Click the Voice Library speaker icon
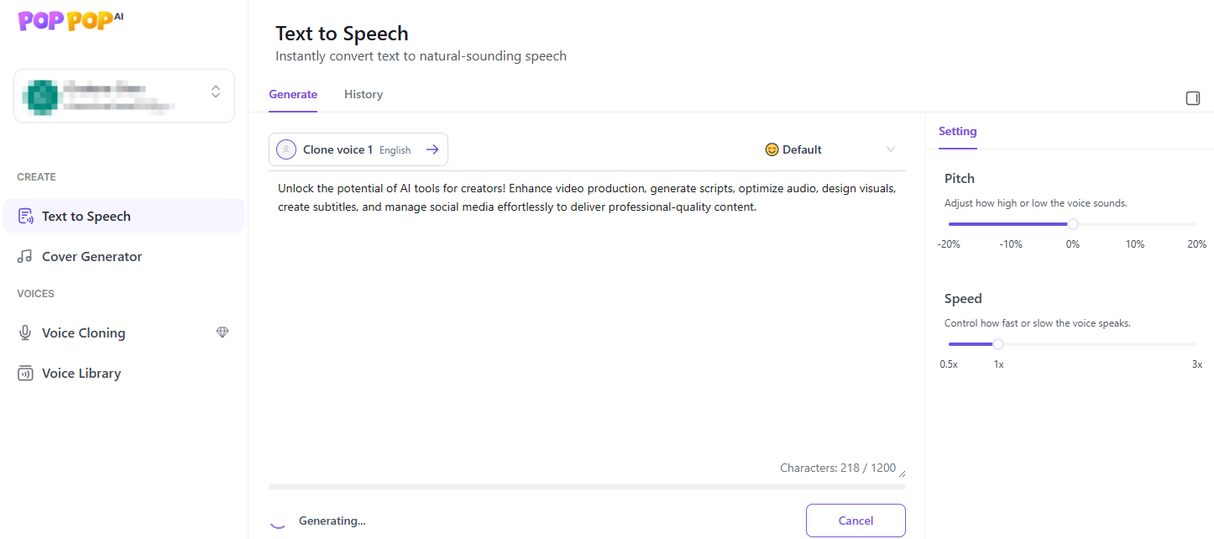Image resolution: width=1214 pixels, height=539 pixels. point(25,373)
